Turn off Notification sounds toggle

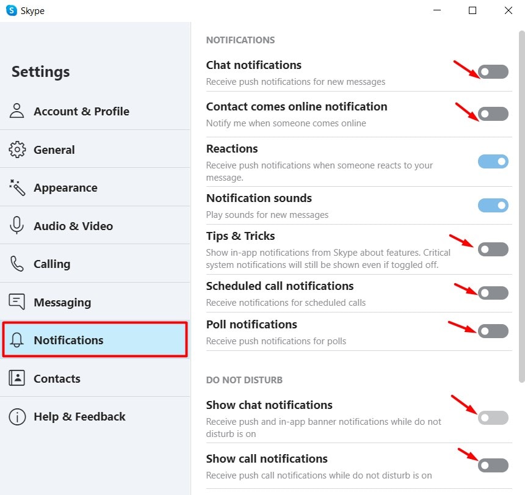tap(493, 205)
